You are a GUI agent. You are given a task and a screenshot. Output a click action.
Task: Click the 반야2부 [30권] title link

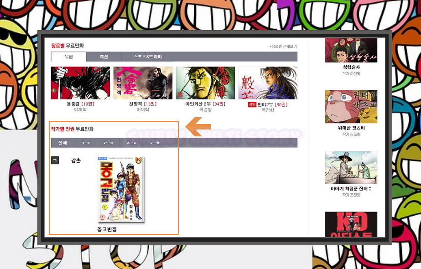[x=272, y=104]
